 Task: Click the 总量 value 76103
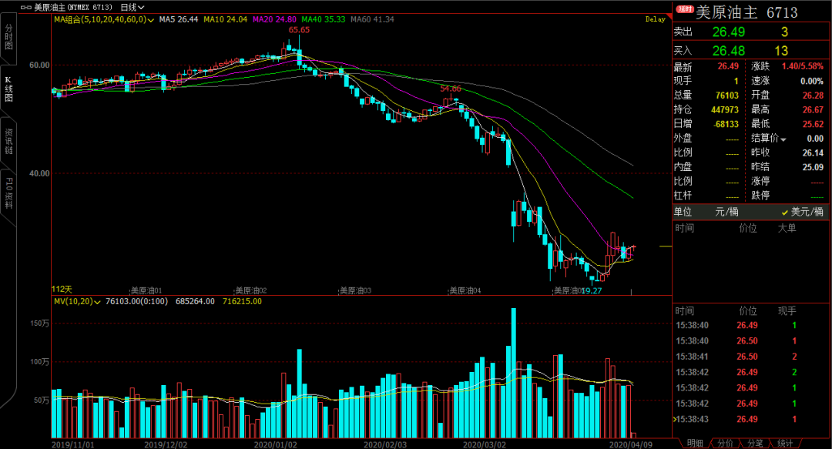click(x=727, y=95)
